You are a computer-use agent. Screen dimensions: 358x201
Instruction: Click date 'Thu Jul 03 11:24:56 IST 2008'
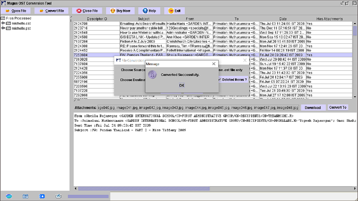[283, 24]
